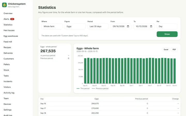
Task: Toggle Previous period legend entry
Action: [x=100, y=88]
